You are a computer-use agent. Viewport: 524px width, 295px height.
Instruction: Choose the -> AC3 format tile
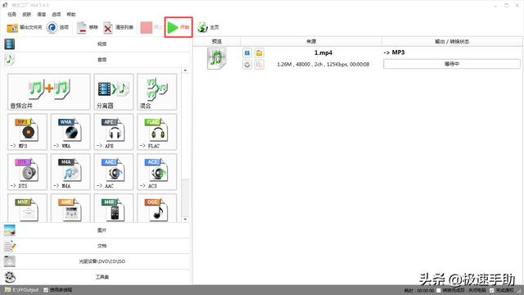(x=156, y=172)
